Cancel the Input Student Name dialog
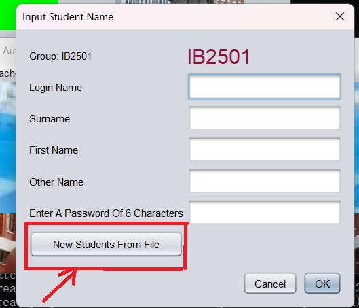 pos(270,284)
